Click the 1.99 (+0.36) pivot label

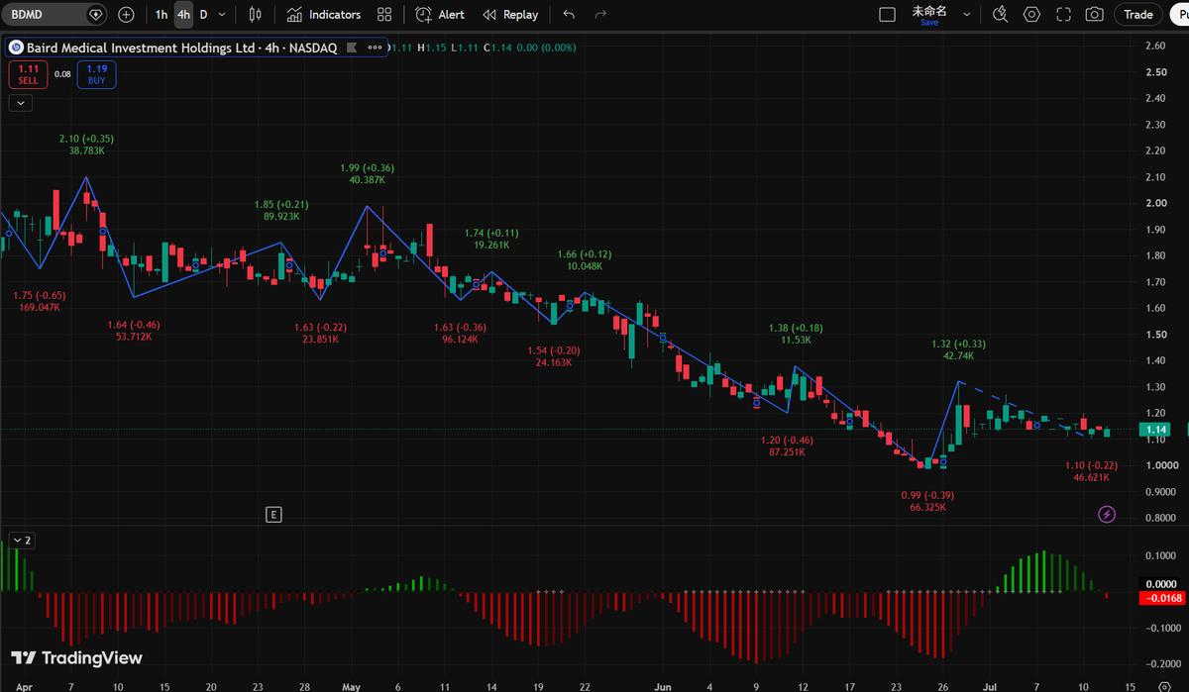(x=367, y=167)
